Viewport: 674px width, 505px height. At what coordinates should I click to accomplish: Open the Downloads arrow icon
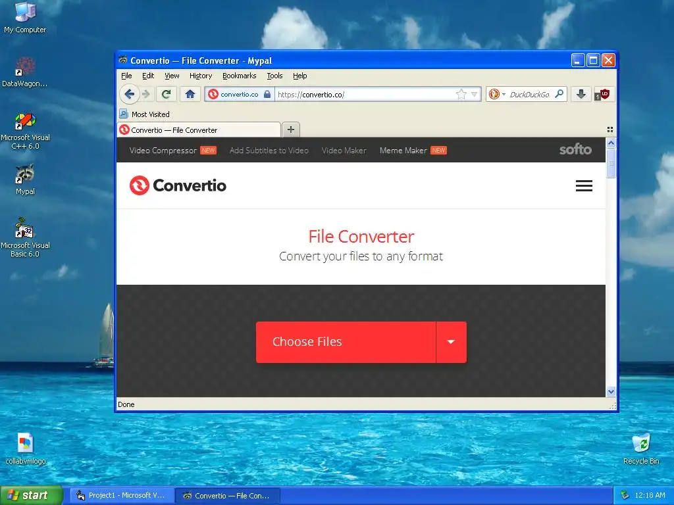tap(581, 94)
